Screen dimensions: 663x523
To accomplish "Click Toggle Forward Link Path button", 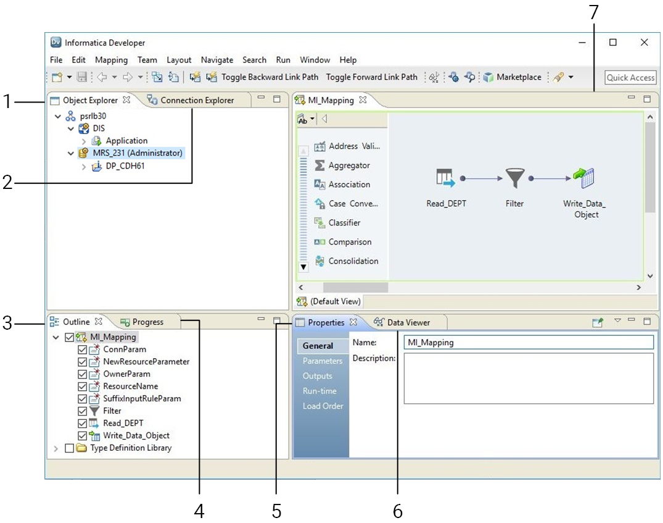I will (x=371, y=77).
